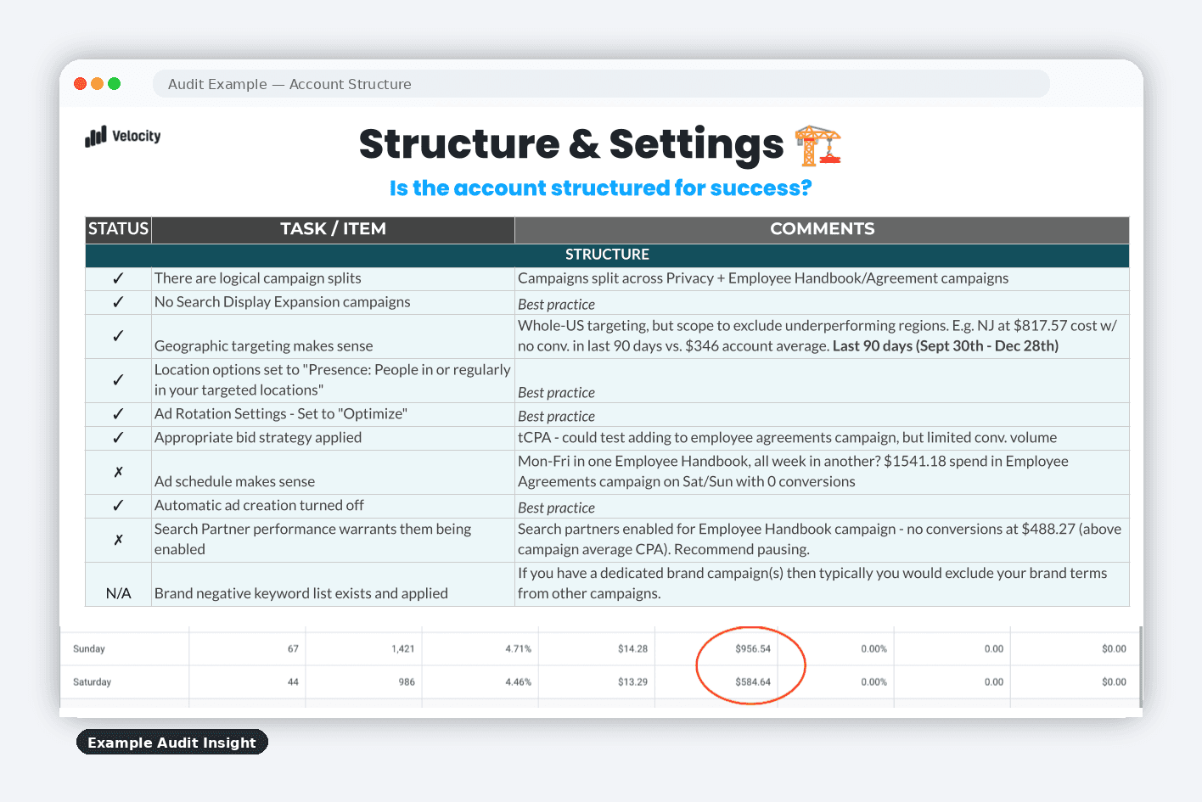Click checkmark for Geographic targeting row
The width and height of the screenshot is (1202, 802).
(x=118, y=336)
